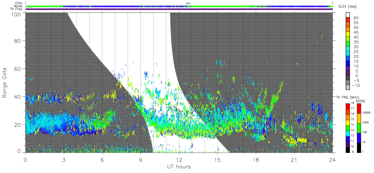The width and height of the screenshot is (374, 173).
Task: Click the '9' tick label on UT hours axis
Action: 140,160
